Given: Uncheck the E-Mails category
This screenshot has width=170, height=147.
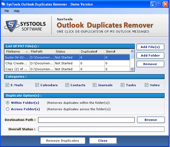Looking at the screenshot, I should (7, 85).
